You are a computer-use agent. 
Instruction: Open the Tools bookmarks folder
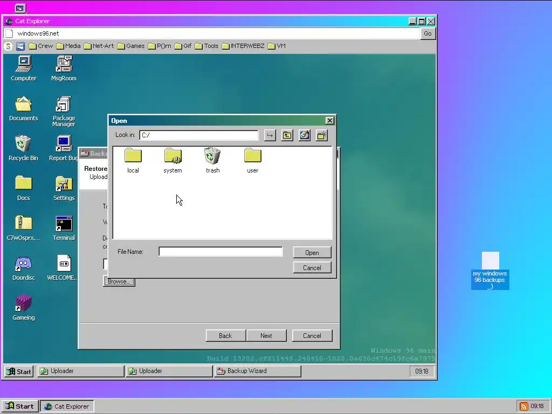click(207, 46)
